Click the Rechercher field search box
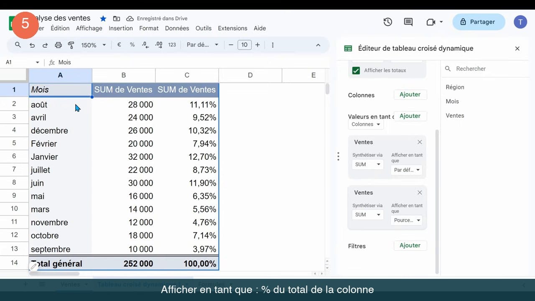The height and width of the screenshot is (301, 535). tap(485, 69)
